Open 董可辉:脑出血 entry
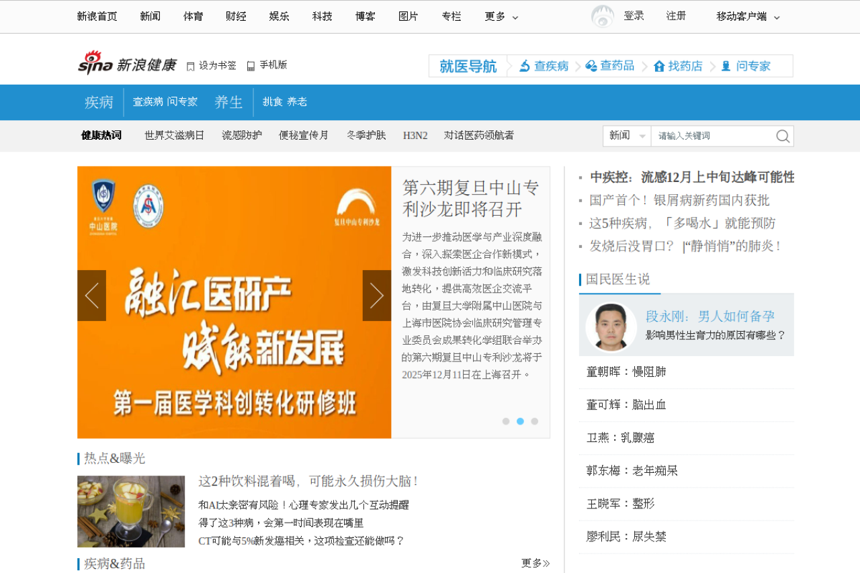 click(626, 405)
